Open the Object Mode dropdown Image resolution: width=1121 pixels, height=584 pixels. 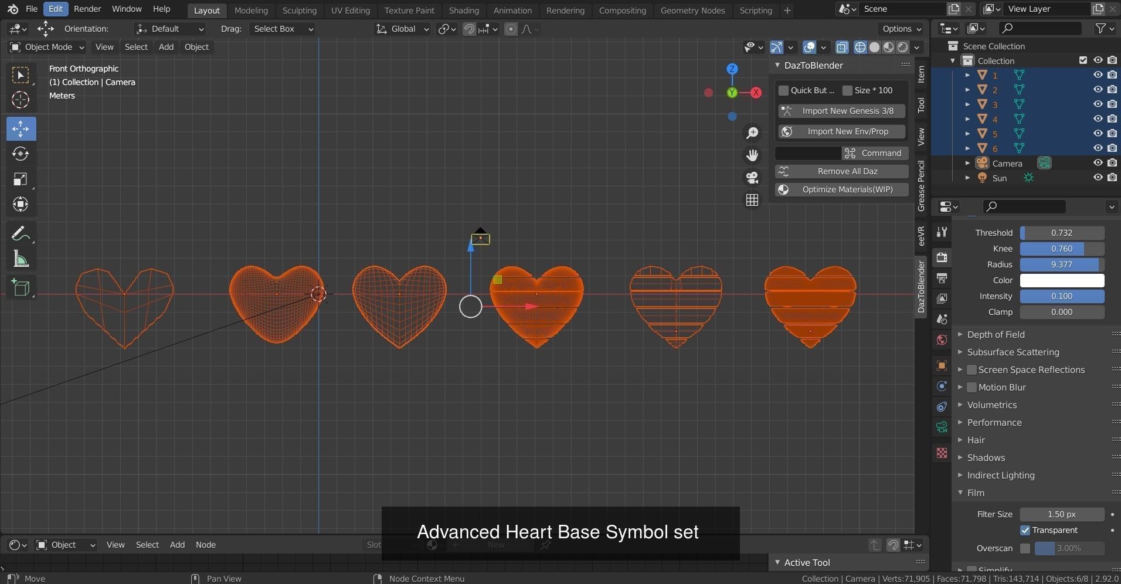tap(47, 47)
